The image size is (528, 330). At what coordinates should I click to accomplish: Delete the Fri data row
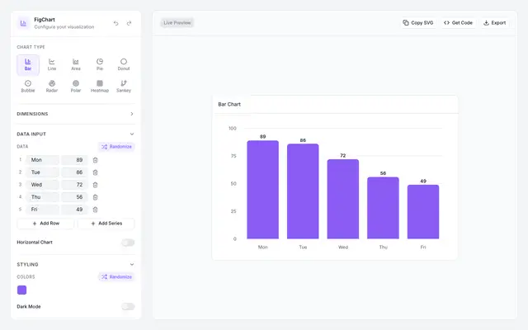click(x=96, y=210)
